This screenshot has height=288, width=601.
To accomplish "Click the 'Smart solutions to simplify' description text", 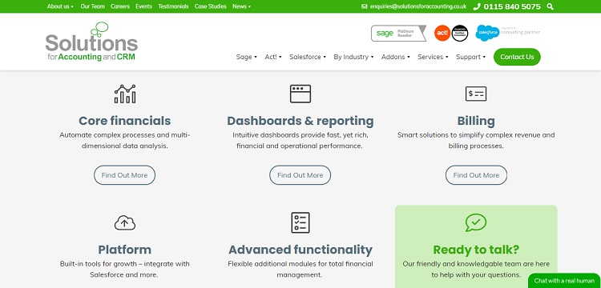I will [476, 140].
